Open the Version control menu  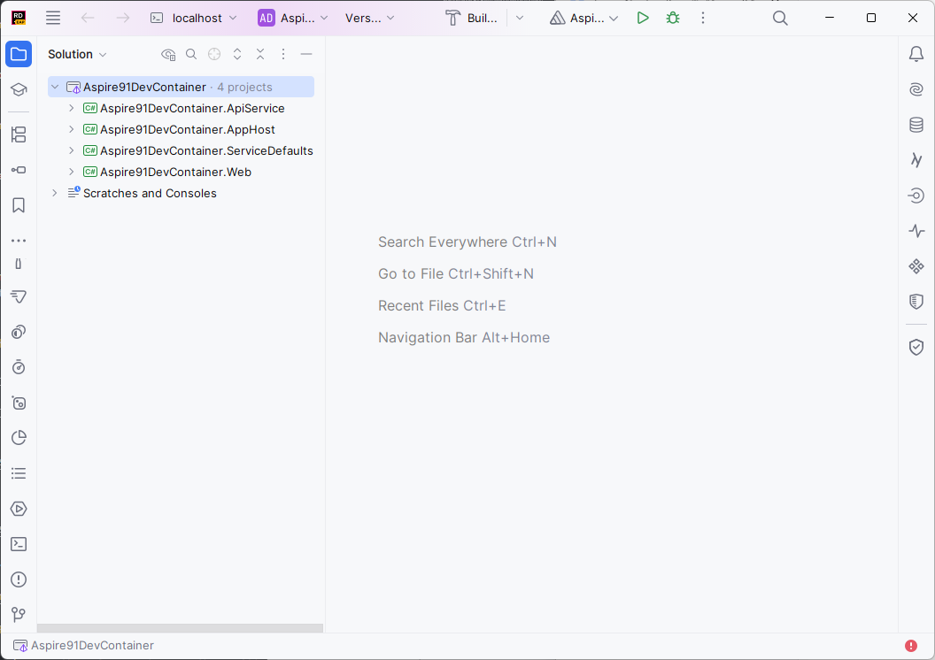click(x=369, y=18)
